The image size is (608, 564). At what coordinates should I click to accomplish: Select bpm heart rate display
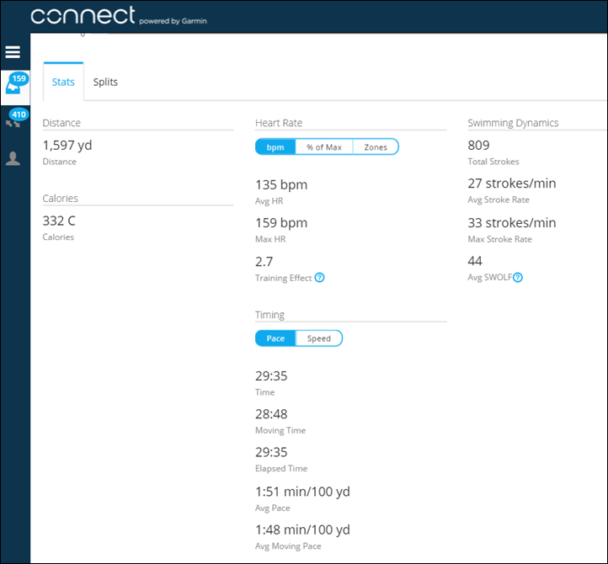[x=275, y=147]
